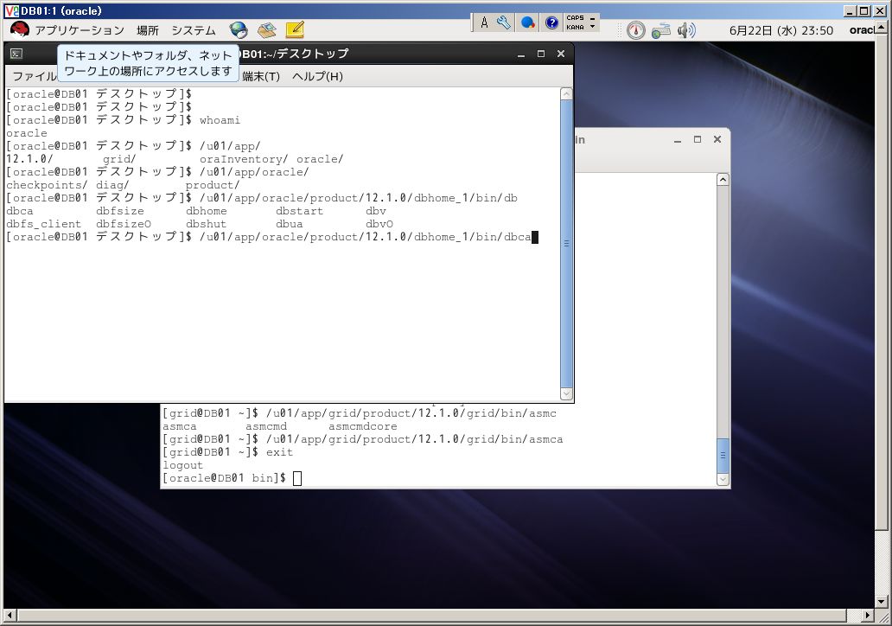Image resolution: width=892 pixels, height=626 pixels.
Task: Click the blue ball input method icon
Action: click(x=527, y=22)
